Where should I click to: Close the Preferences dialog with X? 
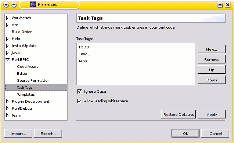(228, 5)
